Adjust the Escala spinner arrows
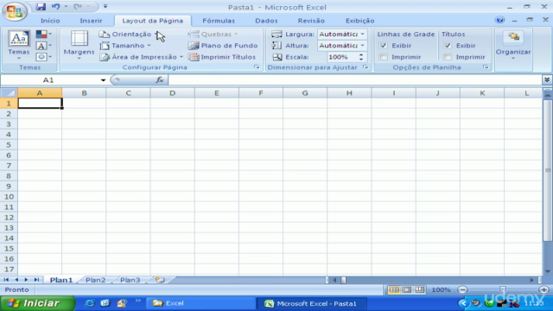The width and height of the screenshot is (553, 311). 361,57
